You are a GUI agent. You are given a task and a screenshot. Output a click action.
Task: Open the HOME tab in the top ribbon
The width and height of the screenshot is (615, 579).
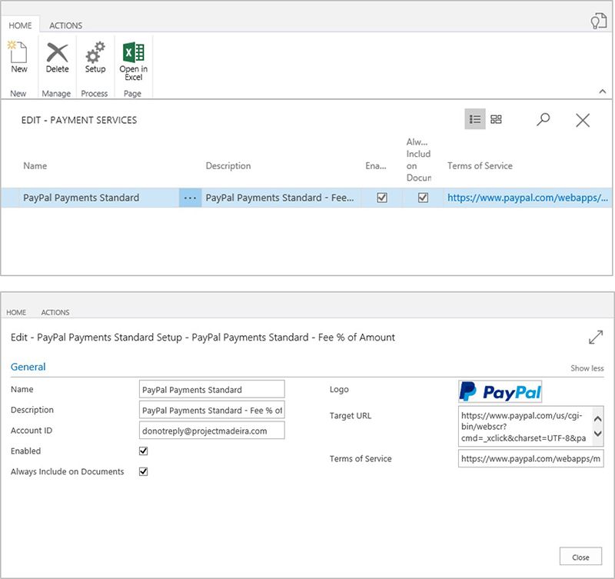coord(20,25)
